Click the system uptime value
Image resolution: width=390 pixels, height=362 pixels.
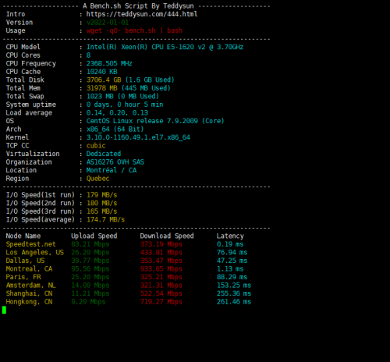125,105
